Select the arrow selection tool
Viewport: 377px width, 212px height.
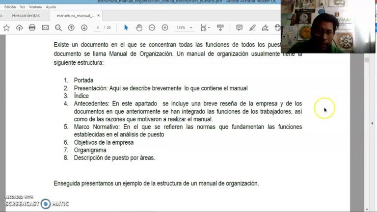pyautogui.click(x=126, y=28)
